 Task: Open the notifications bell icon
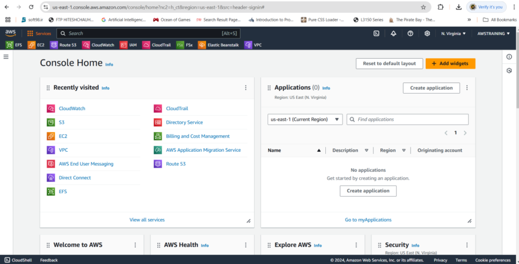click(x=393, y=33)
